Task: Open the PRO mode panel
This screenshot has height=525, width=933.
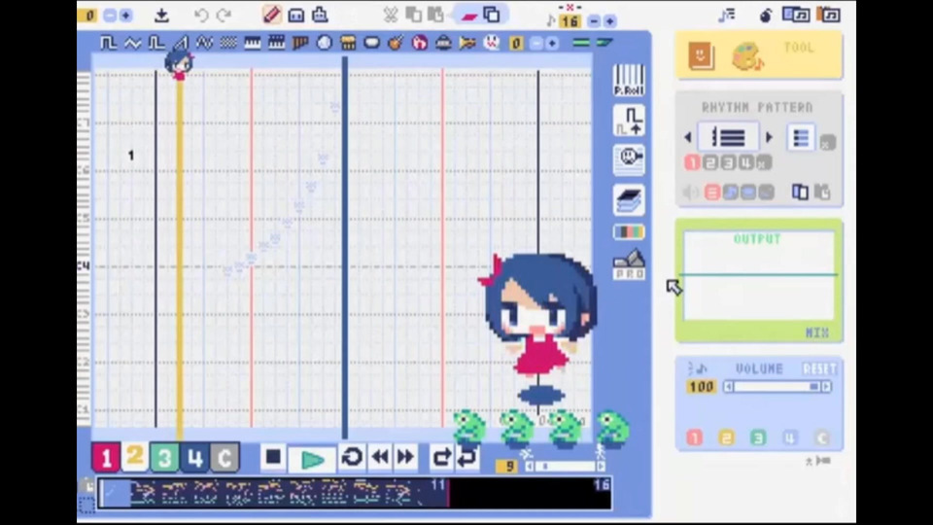Action: (629, 264)
